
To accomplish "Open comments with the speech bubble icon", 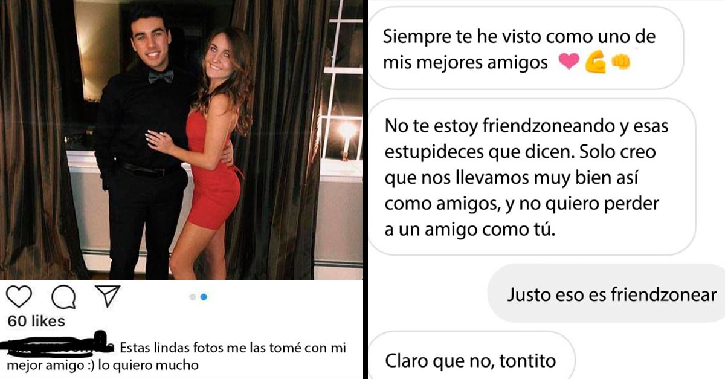I will click(63, 297).
